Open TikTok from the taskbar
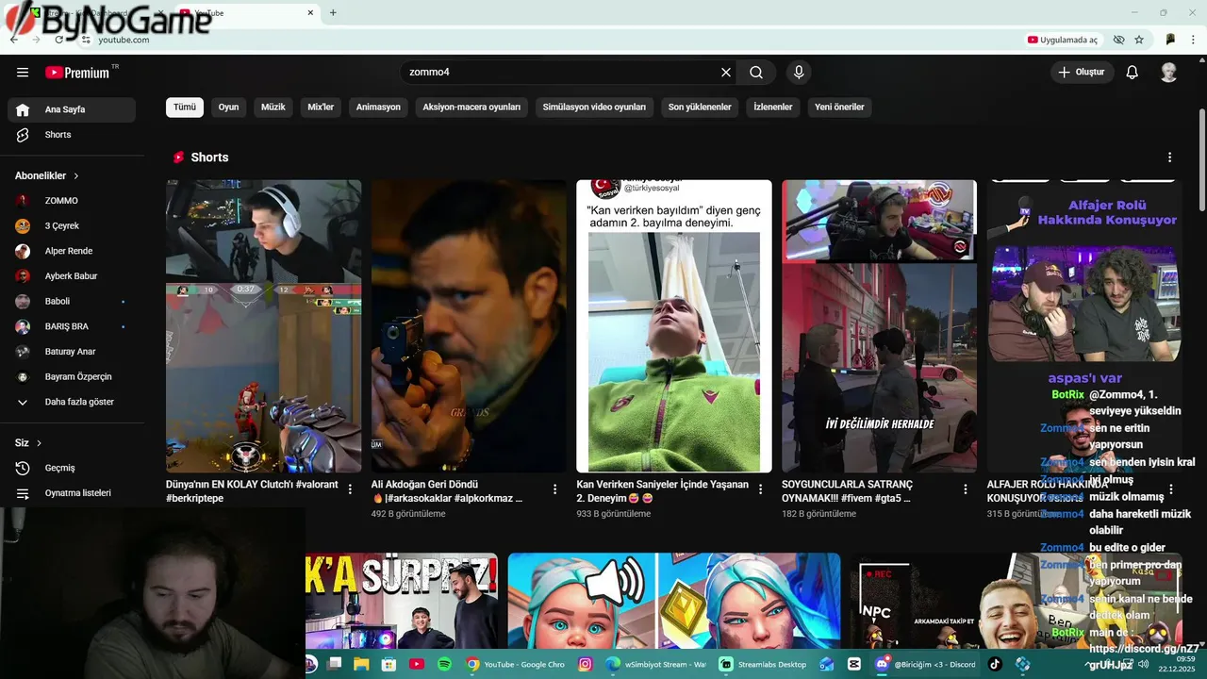Screen dimensions: 1207x679 [x=994, y=664]
